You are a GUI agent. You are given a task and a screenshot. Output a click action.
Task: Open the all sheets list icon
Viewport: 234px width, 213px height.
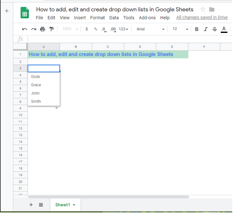[41, 205]
